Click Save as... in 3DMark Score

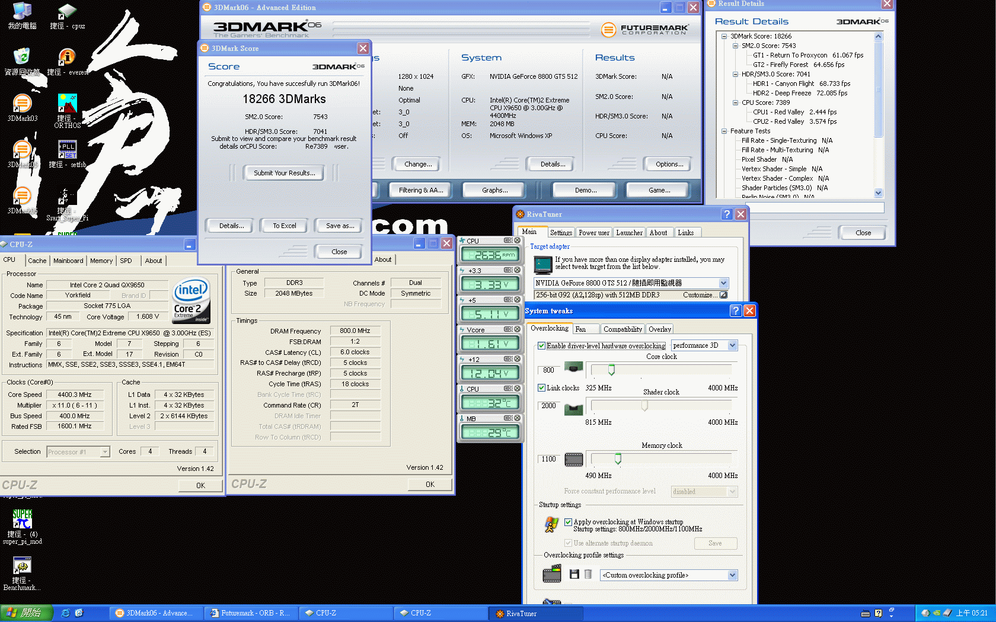(x=340, y=226)
